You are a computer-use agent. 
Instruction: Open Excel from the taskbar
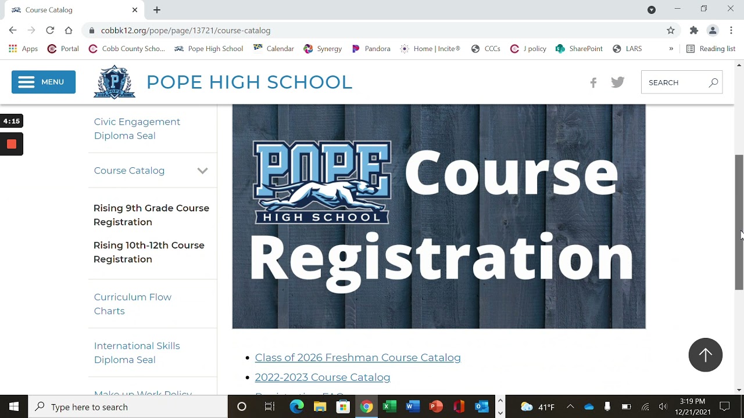(389, 406)
